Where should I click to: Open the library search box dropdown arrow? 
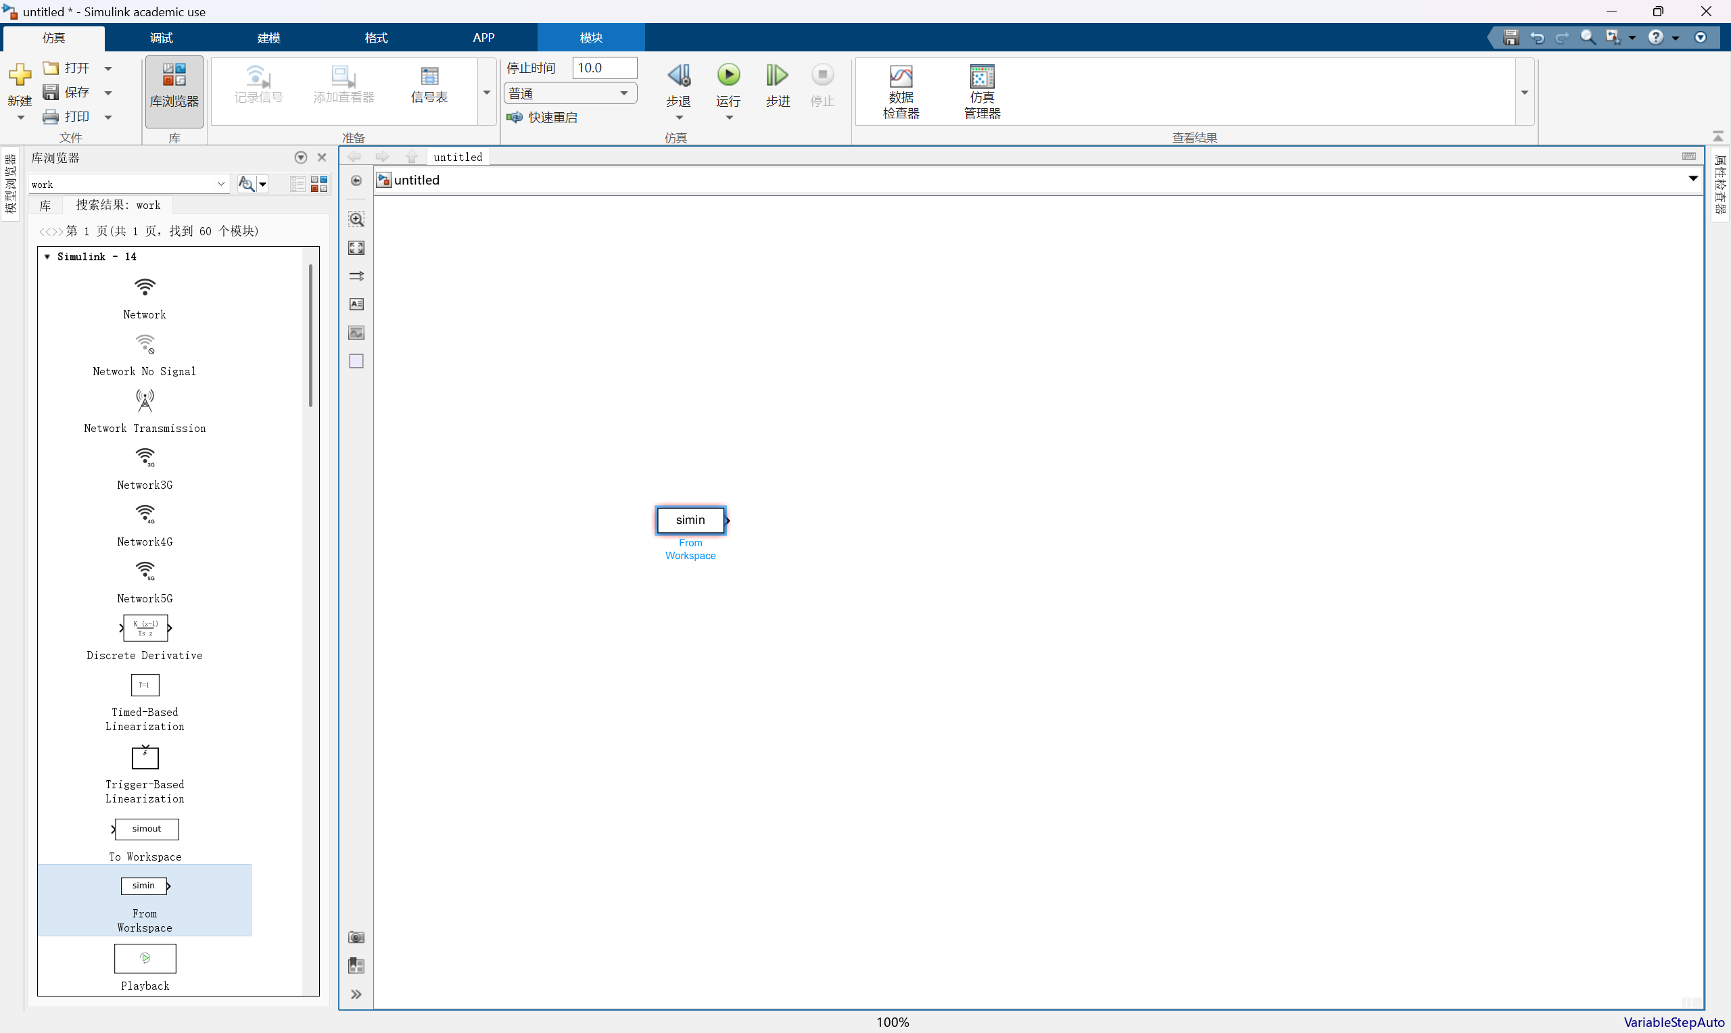tap(220, 184)
